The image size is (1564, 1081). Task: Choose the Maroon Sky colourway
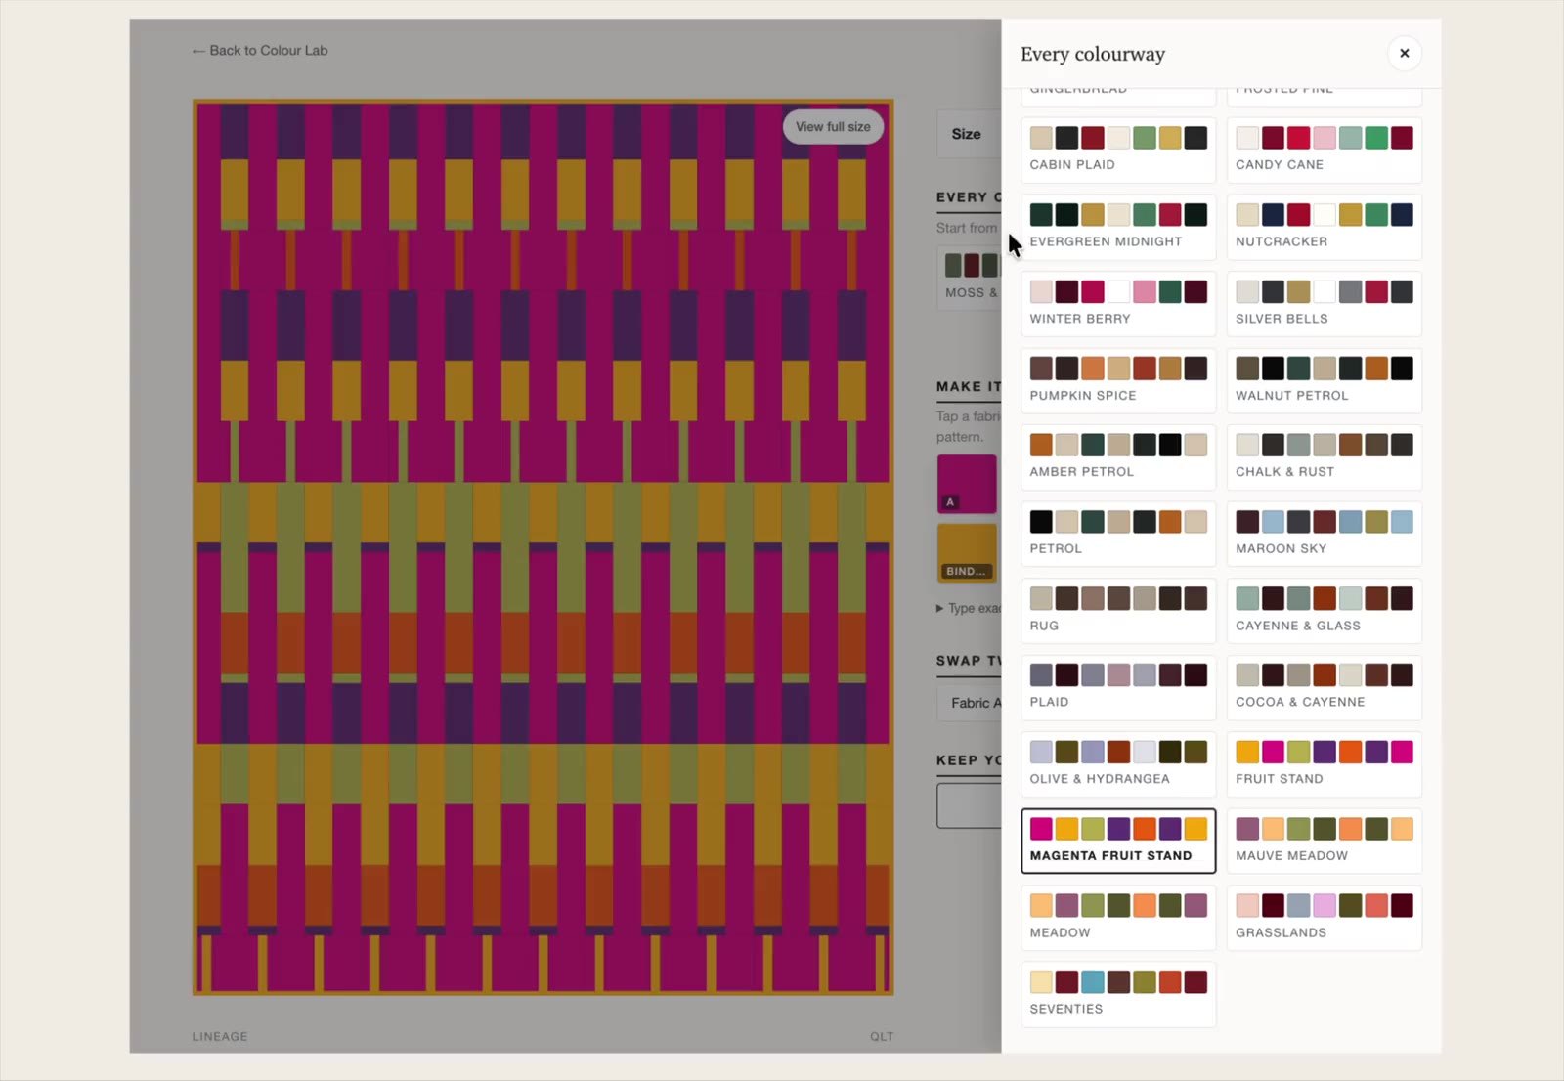tap(1325, 535)
